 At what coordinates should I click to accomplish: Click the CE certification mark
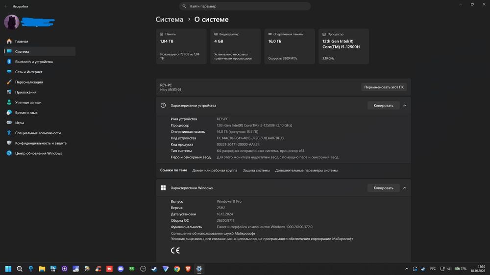tap(175, 251)
